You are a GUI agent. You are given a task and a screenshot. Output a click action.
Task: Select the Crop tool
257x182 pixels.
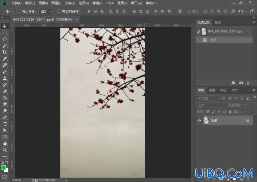(5, 52)
